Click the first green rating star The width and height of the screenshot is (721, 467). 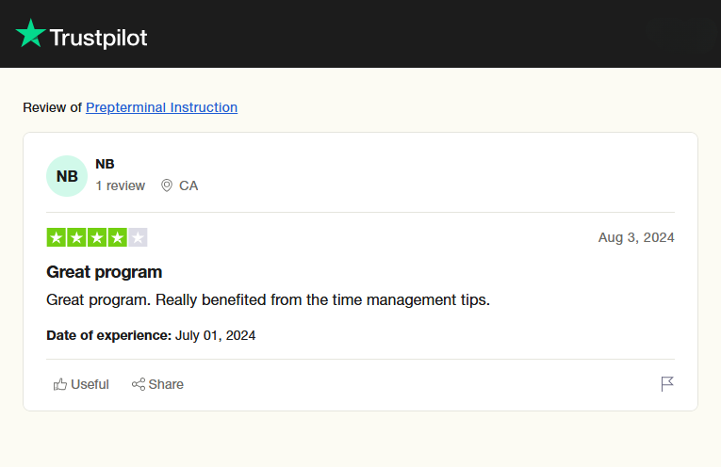tap(56, 237)
